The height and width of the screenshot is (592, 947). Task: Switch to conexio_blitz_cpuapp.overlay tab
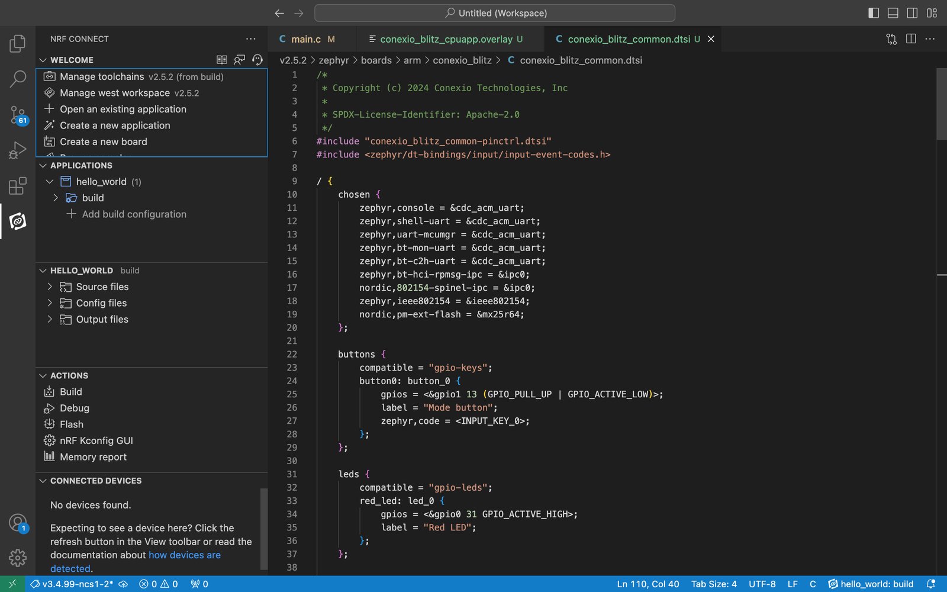click(x=450, y=39)
